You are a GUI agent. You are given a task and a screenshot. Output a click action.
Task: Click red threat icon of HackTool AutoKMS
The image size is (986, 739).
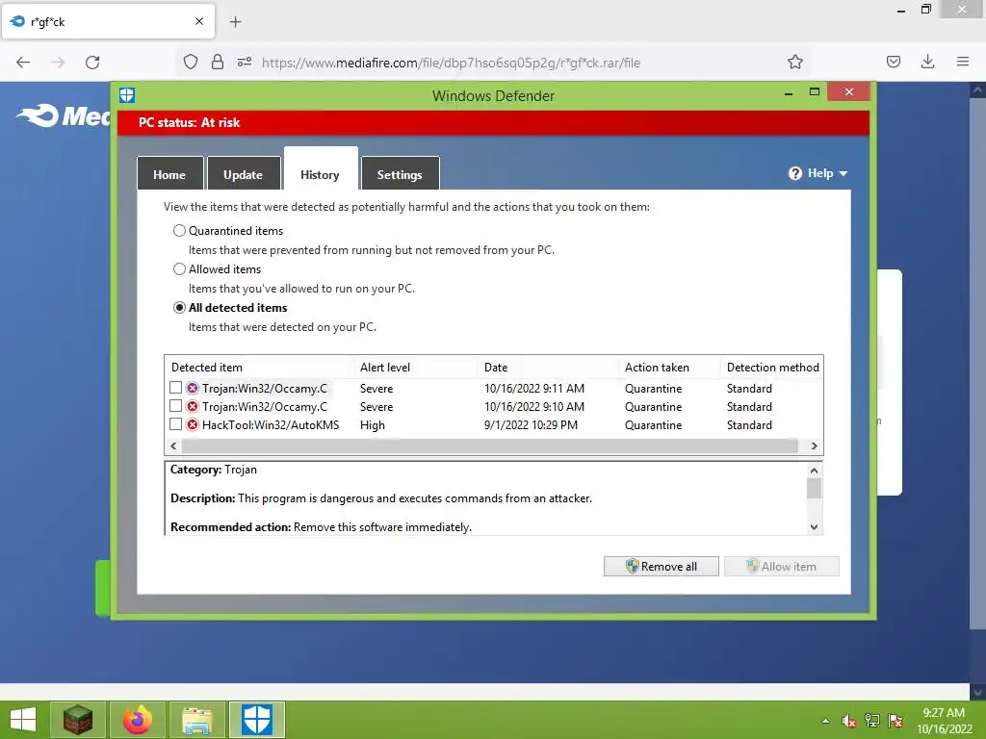point(193,424)
